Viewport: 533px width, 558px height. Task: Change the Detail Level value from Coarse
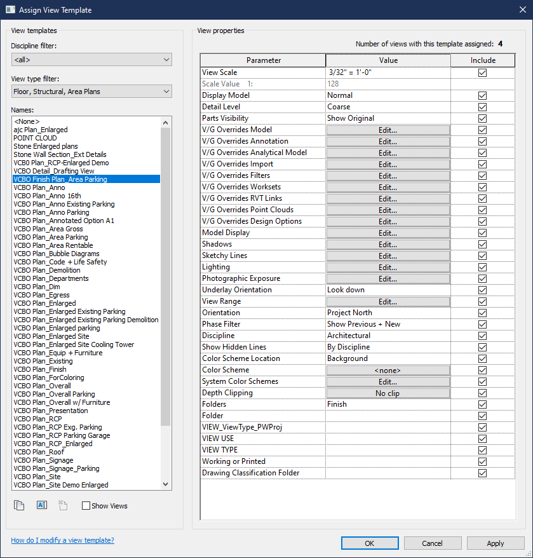[388, 106]
